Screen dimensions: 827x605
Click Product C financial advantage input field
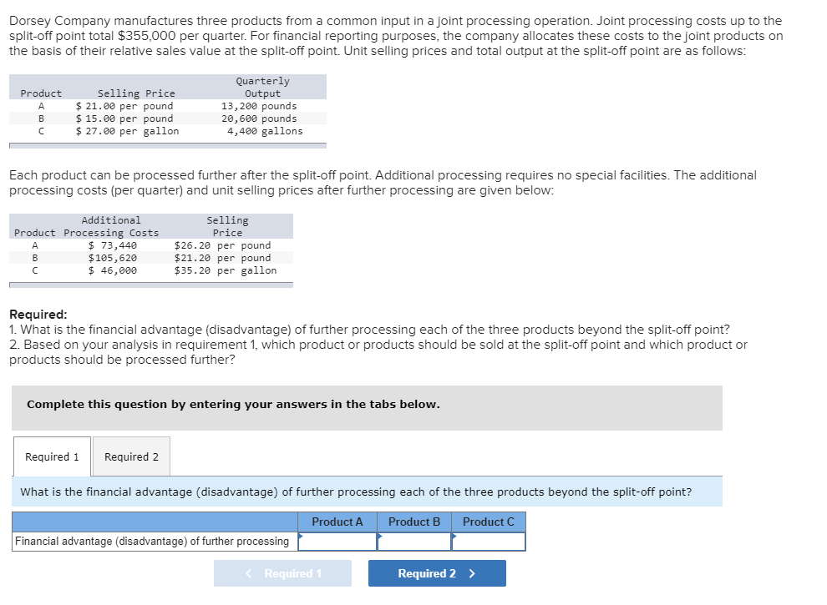pyautogui.click(x=488, y=542)
